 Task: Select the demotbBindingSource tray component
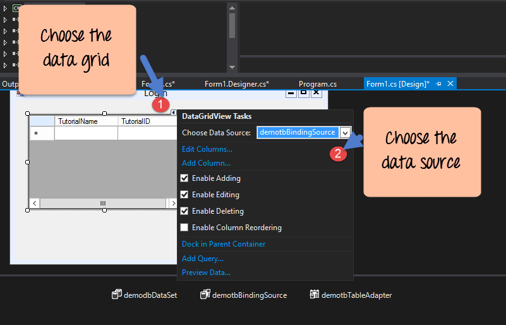point(244,295)
